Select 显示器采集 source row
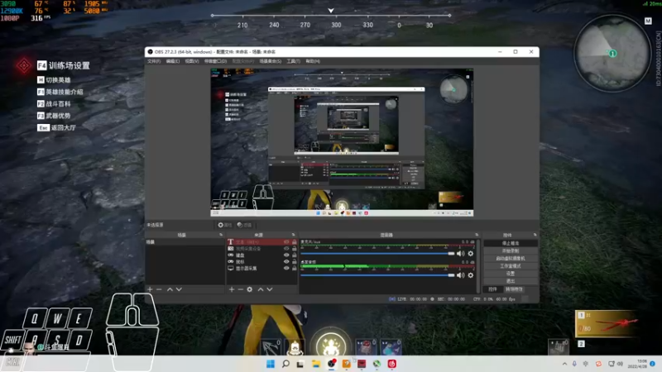The width and height of the screenshot is (662, 372). 261,268
